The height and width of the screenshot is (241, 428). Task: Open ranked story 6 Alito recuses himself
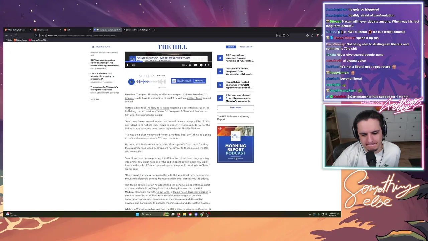point(238,98)
